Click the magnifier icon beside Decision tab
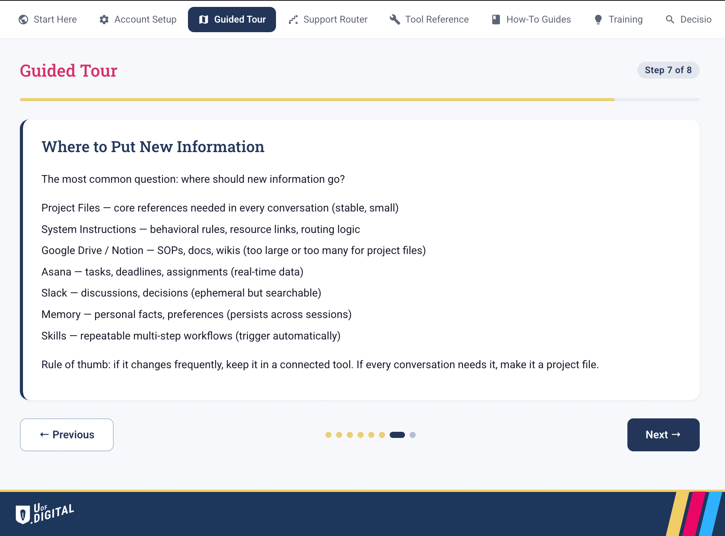 670,20
